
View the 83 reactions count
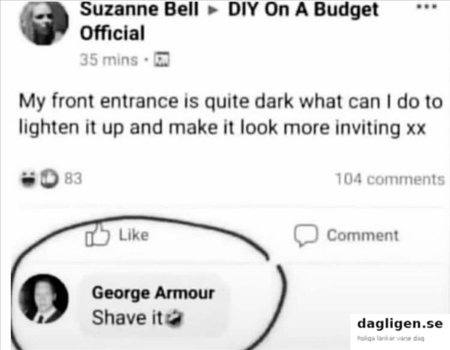tap(73, 179)
